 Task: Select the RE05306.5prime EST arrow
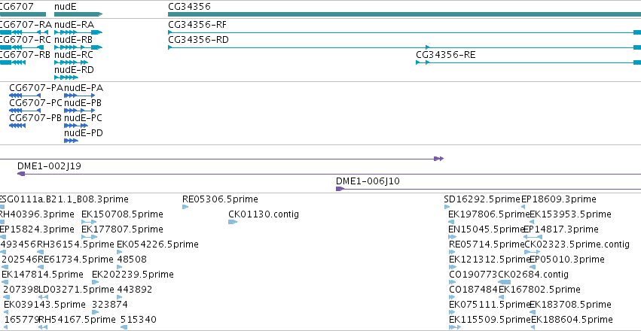point(185,207)
